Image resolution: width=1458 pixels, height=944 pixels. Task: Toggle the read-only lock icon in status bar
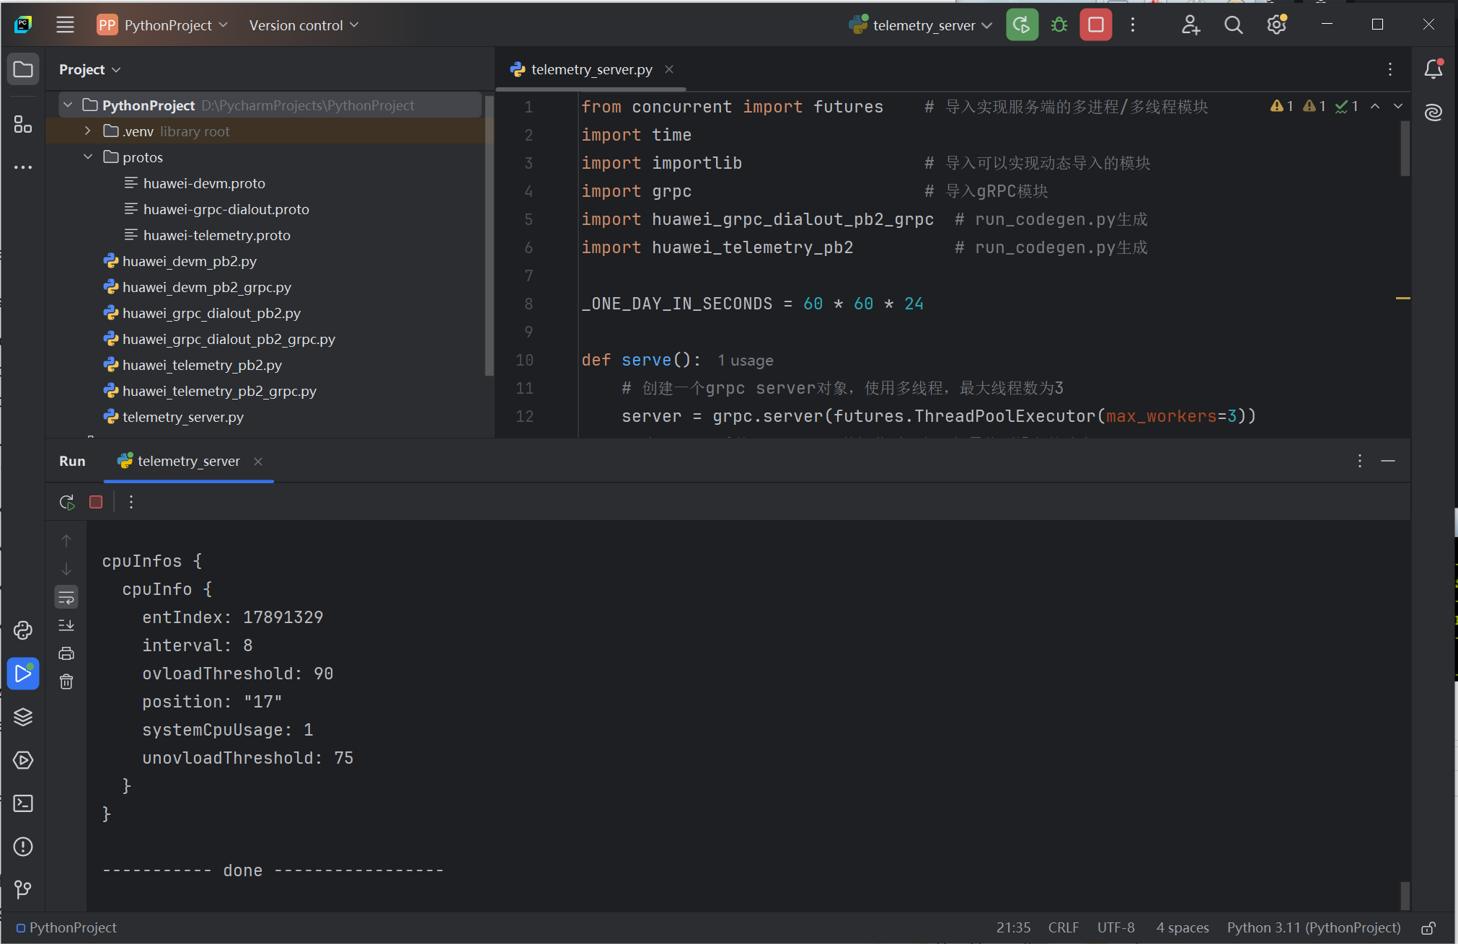point(1428,928)
